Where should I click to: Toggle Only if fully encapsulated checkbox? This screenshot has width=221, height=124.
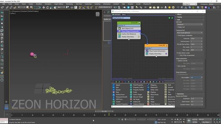click(x=179, y=55)
